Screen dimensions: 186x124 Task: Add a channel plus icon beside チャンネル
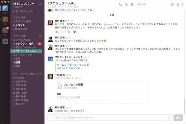(x=41, y=36)
